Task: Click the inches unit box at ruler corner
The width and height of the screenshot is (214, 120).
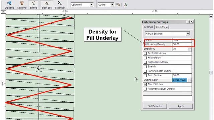Action: click(3, 12)
